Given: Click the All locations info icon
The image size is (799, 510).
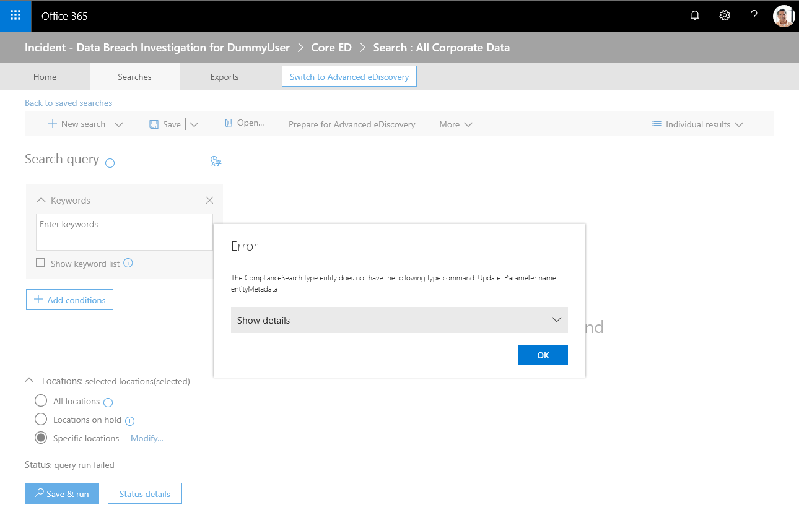Looking at the screenshot, I should coord(108,402).
